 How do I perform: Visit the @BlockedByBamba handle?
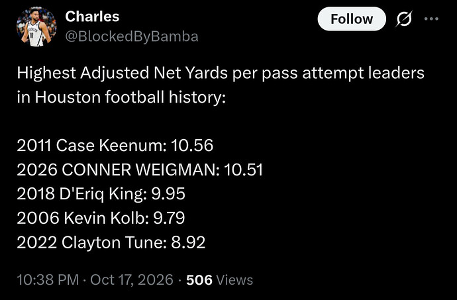(132, 36)
